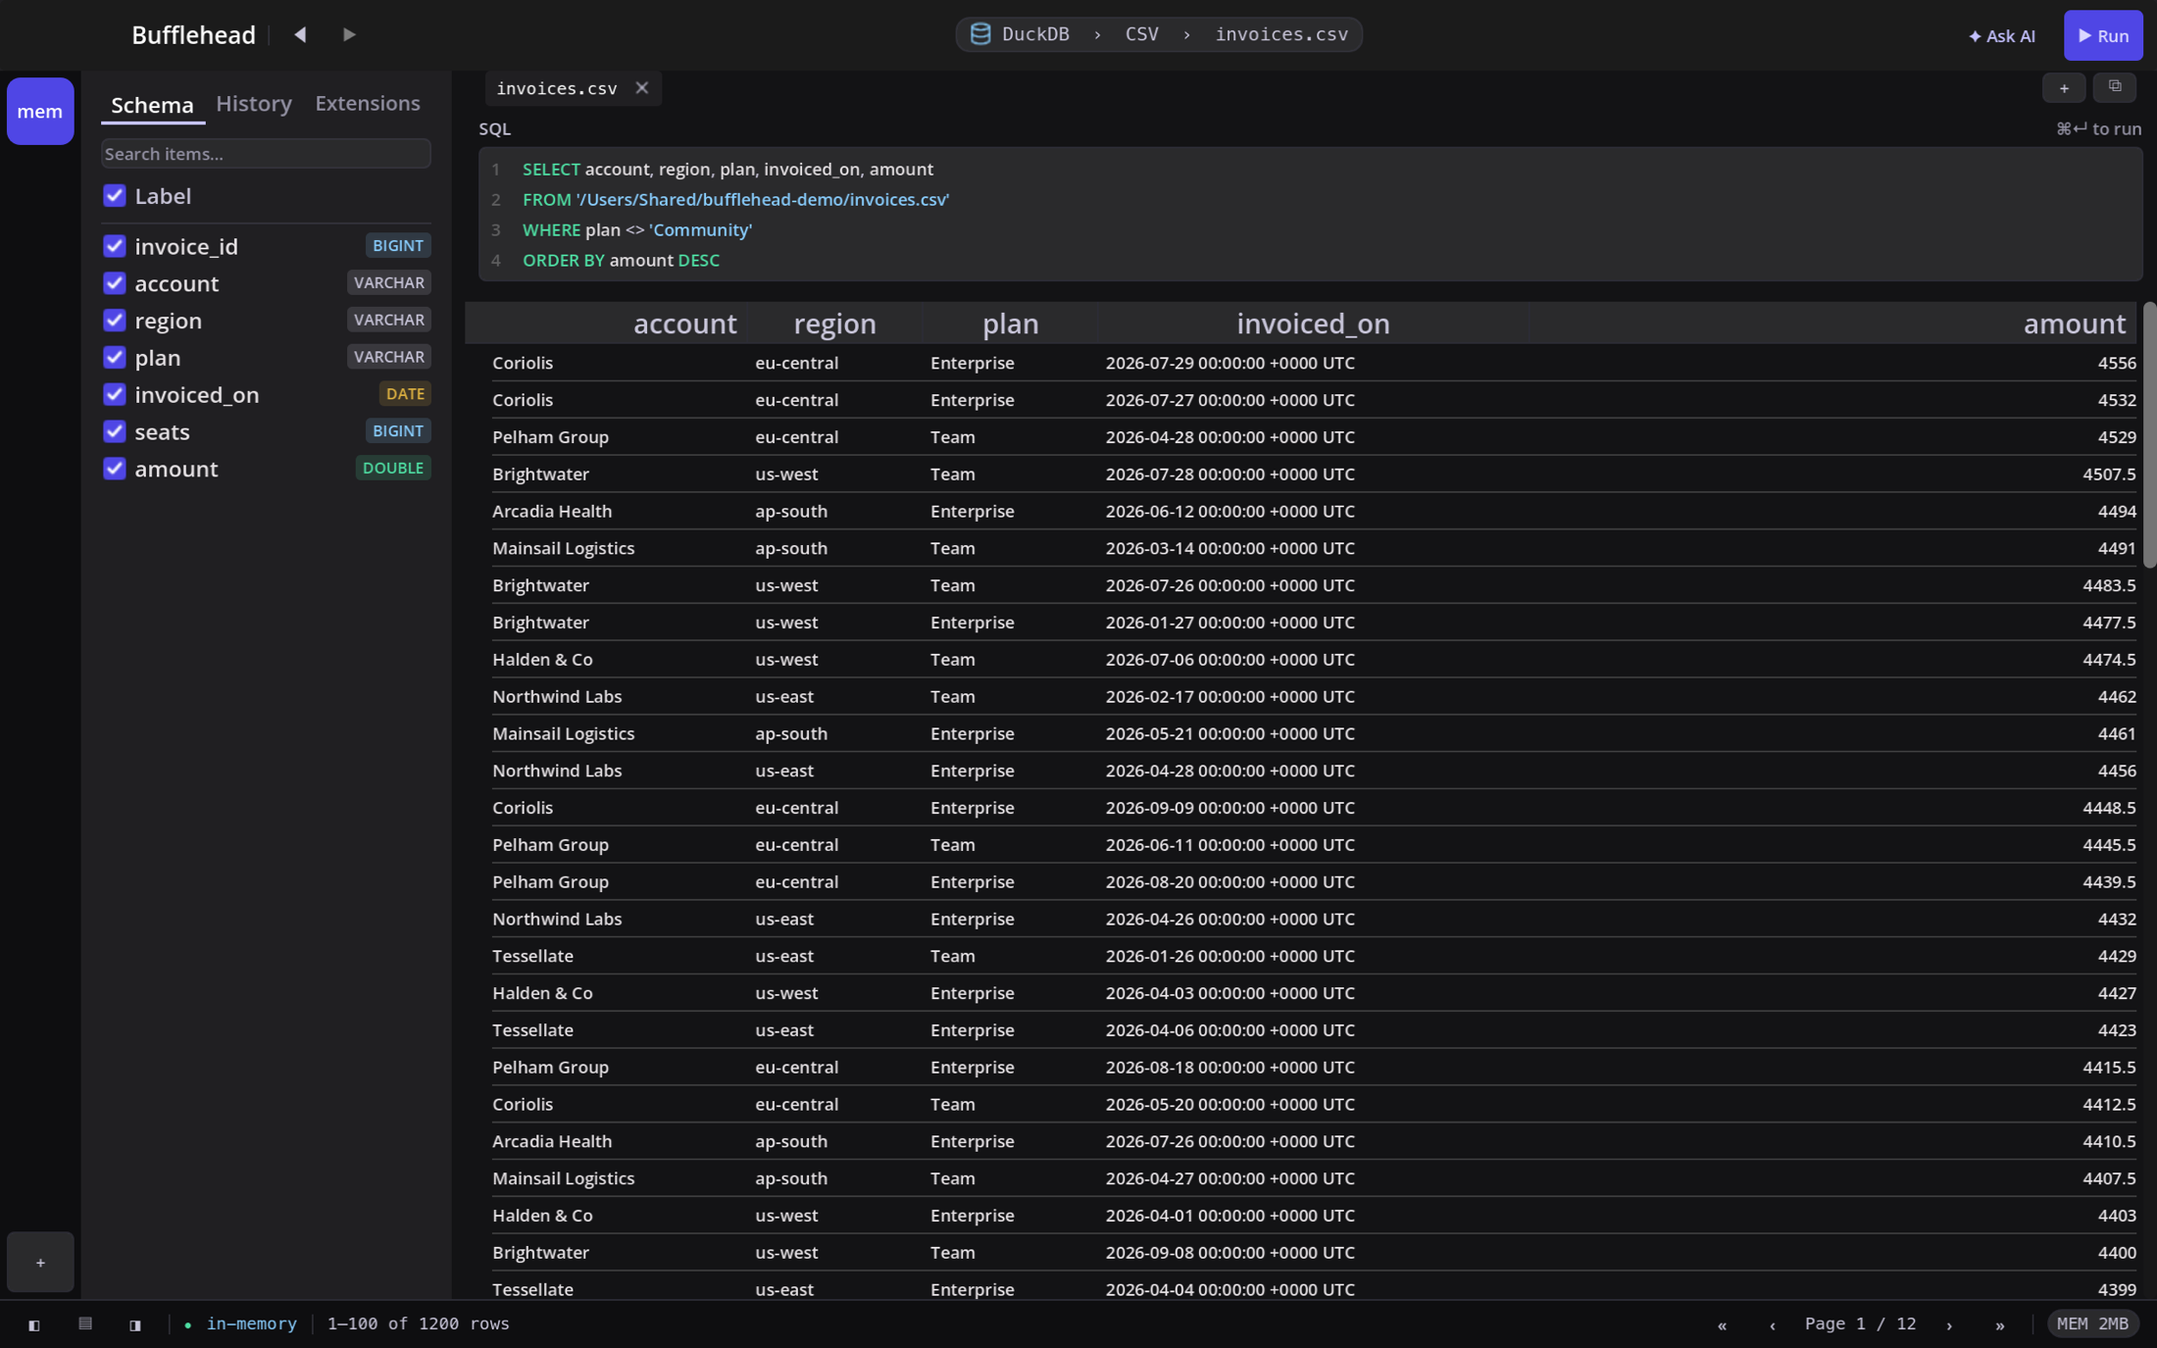
Task: Close the invoices.csv query tab
Action: click(641, 88)
